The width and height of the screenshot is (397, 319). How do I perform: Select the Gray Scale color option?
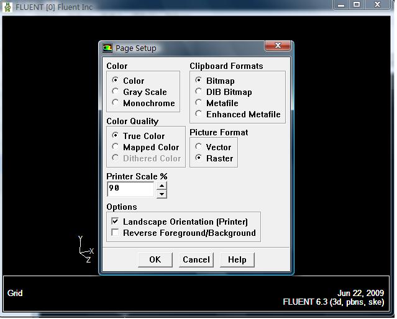point(116,92)
